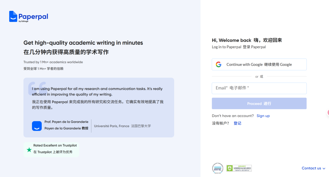The image size is (329, 177).
Task: Click the Google logo icon
Action: [218, 64]
